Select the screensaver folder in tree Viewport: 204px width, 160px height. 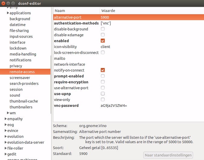20,78
